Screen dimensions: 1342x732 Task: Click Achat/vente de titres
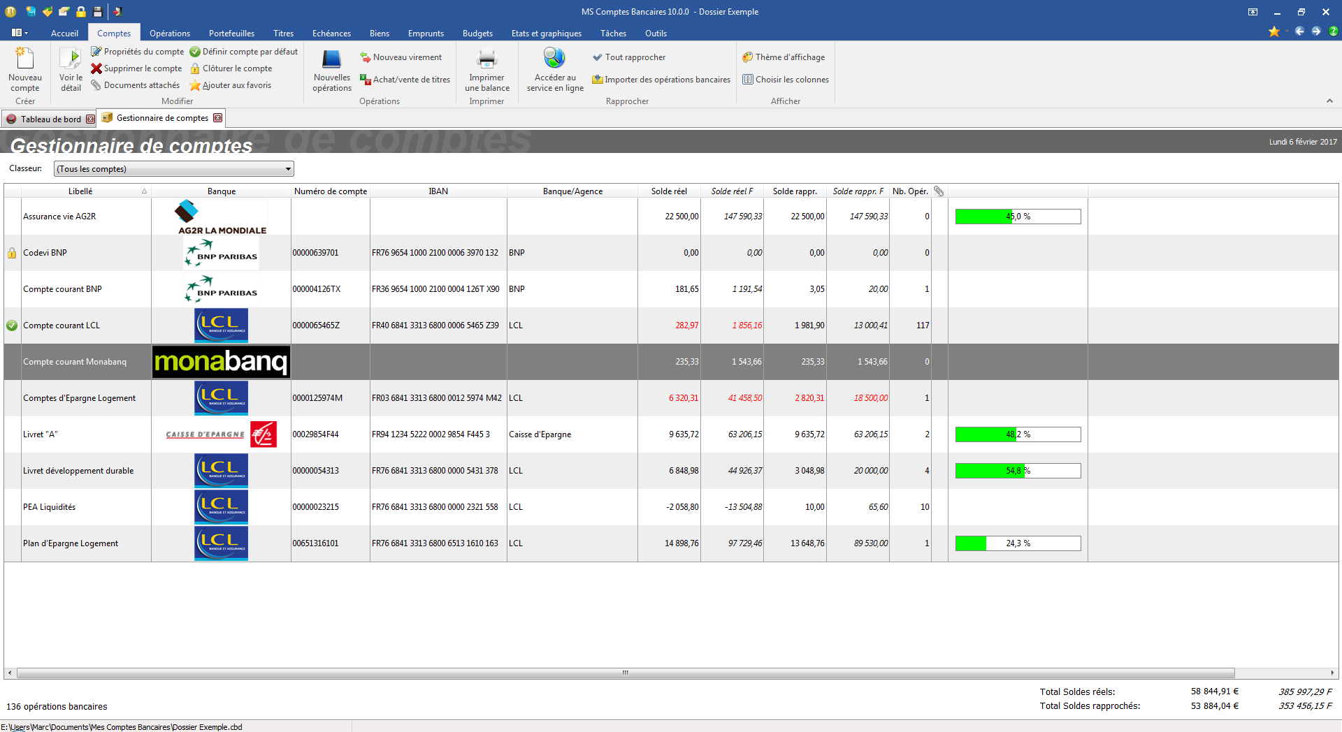[405, 80]
